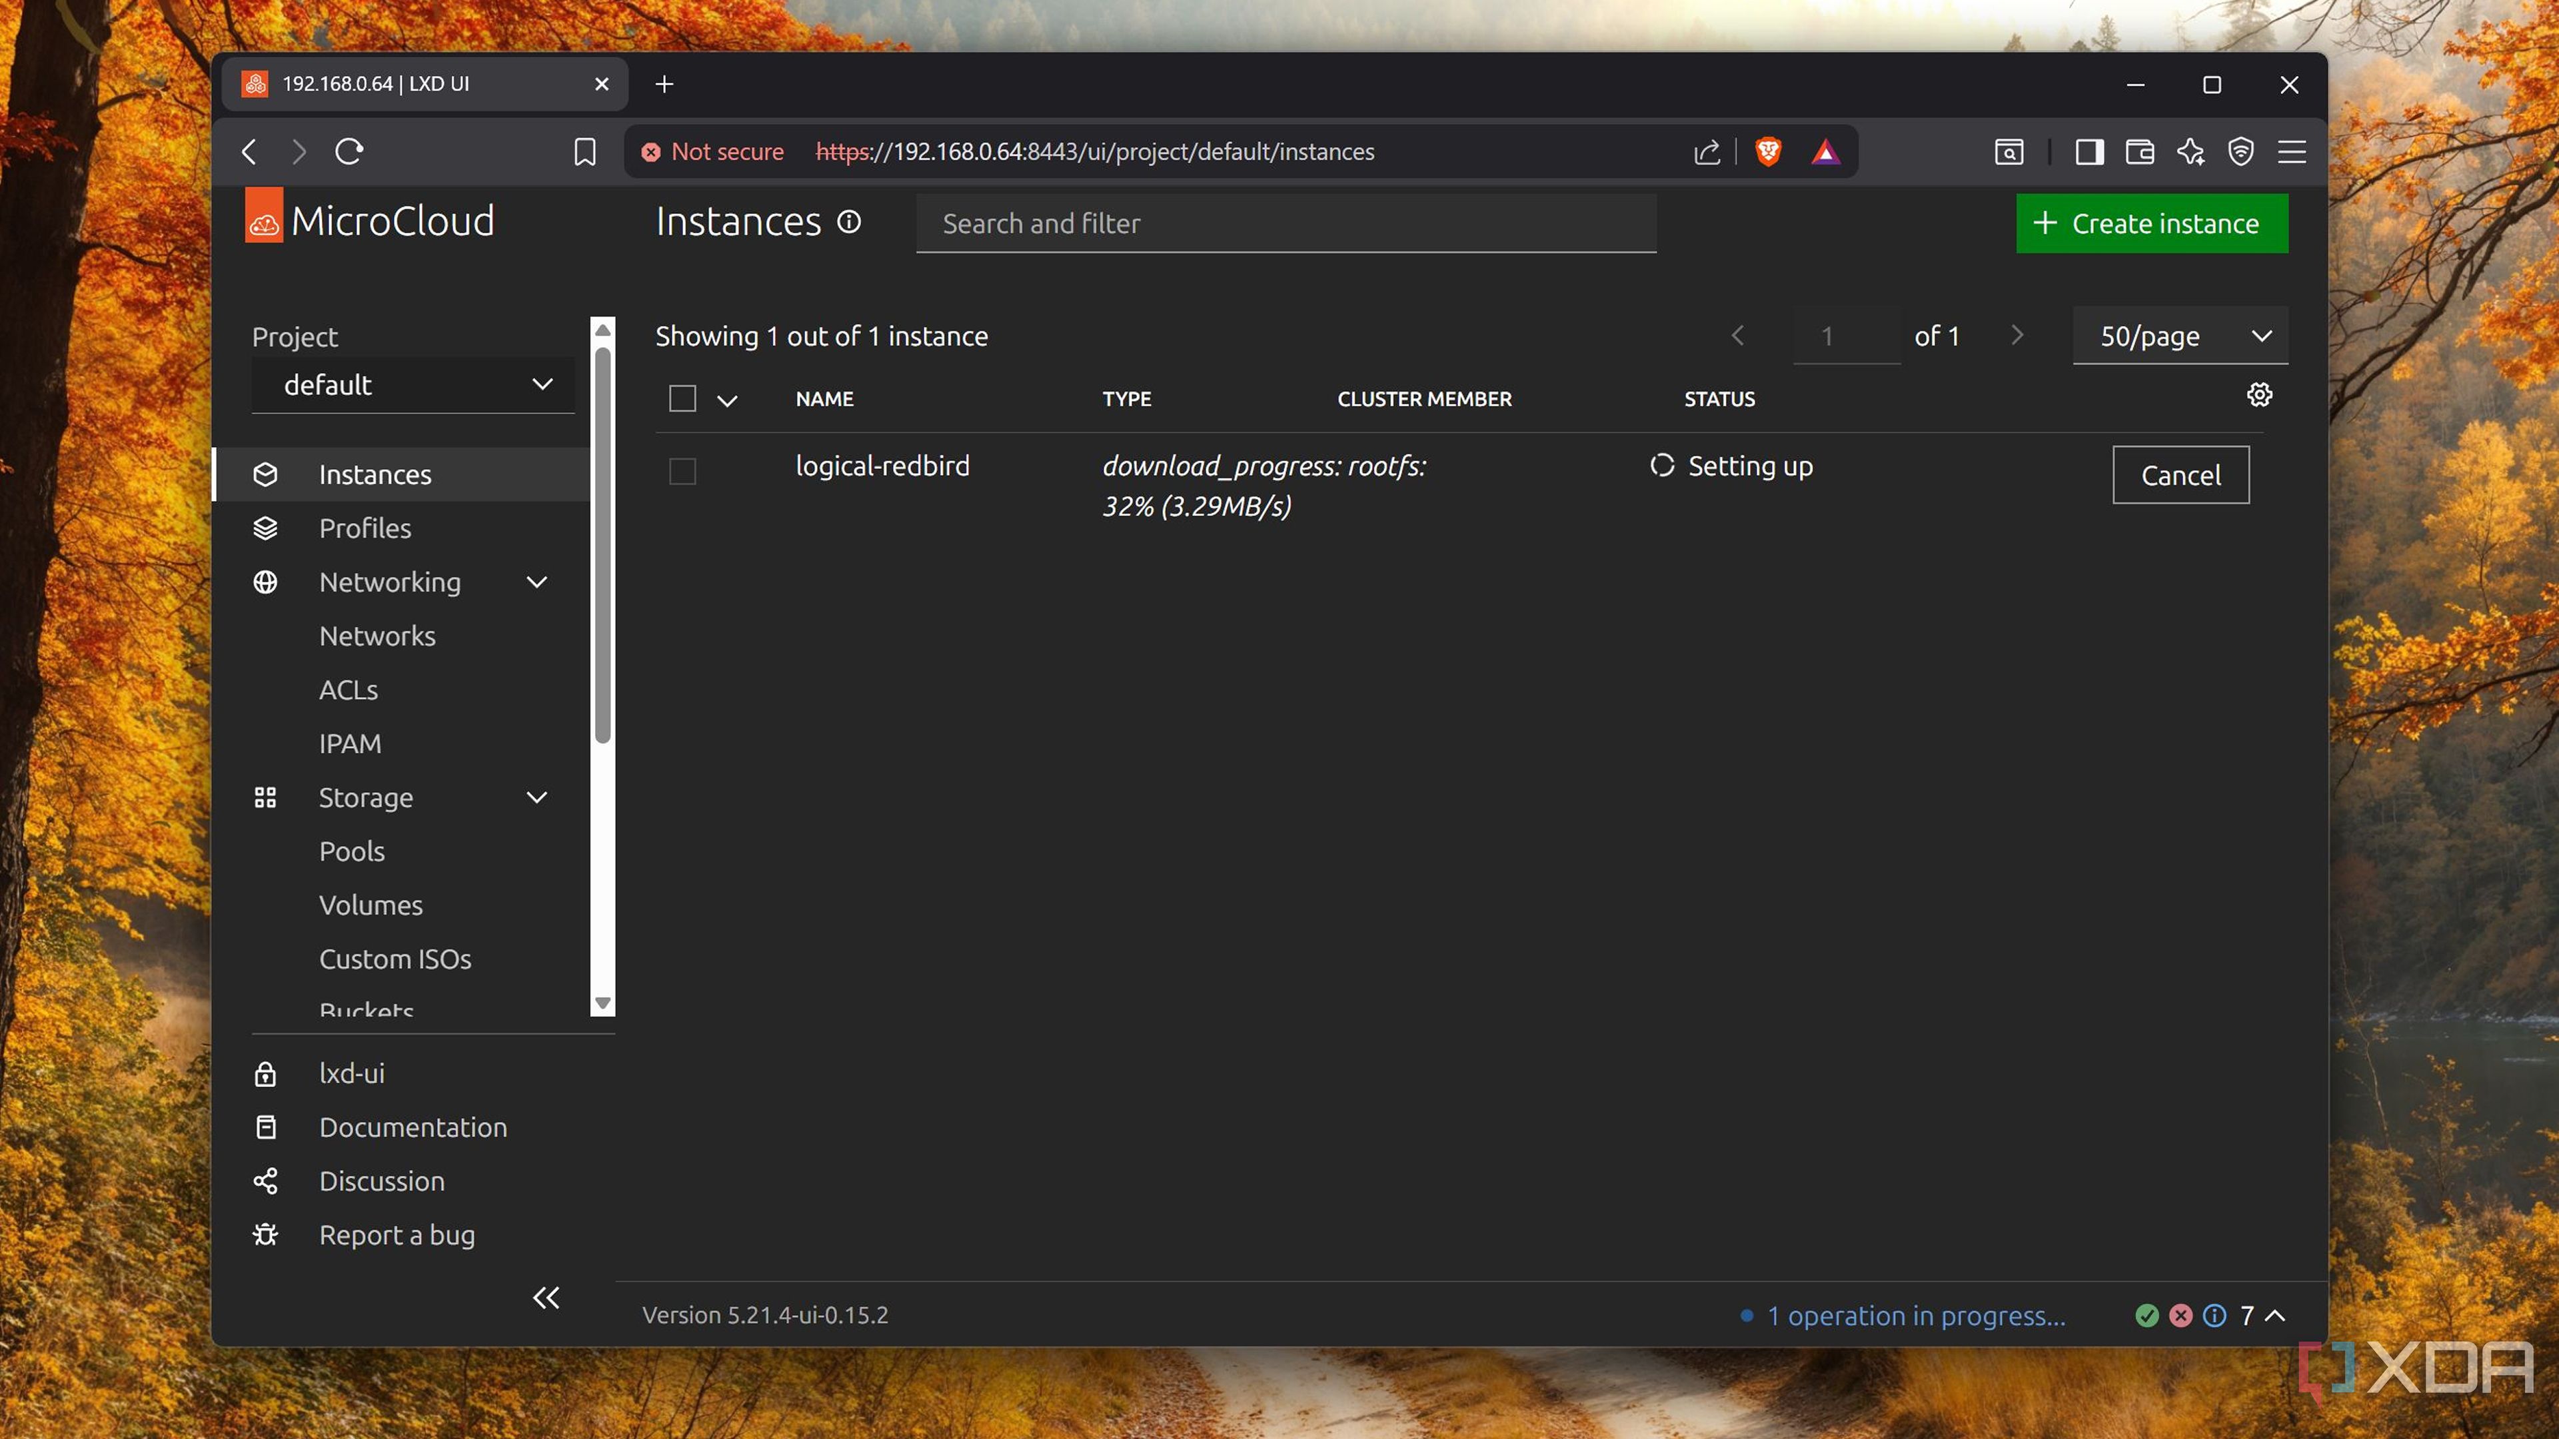
Task: Open the Brave Wallet icon
Action: [x=2140, y=152]
